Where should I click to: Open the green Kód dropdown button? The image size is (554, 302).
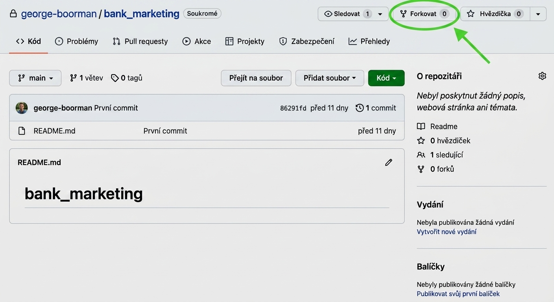pyautogui.click(x=386, y=78)
